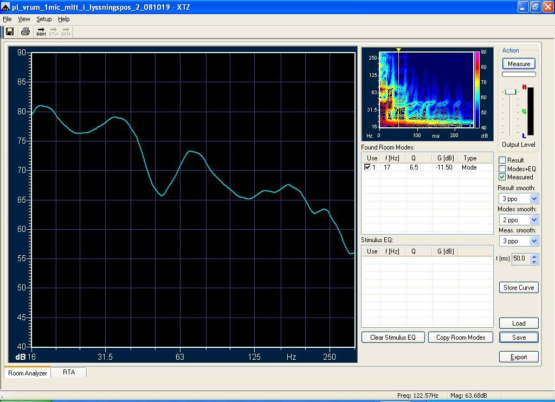Switch to the RTA tab
Screen dimensions: 555x402
[x=69, y=372]
